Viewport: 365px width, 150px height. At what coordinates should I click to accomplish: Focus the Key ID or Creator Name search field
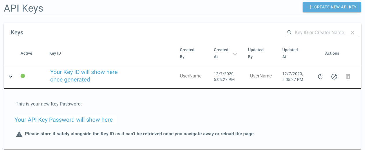point(319,32)
